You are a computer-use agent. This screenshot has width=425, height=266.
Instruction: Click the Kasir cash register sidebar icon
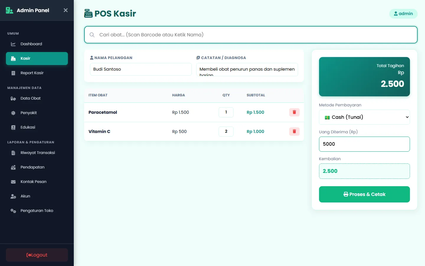click(x=13, y=59)
